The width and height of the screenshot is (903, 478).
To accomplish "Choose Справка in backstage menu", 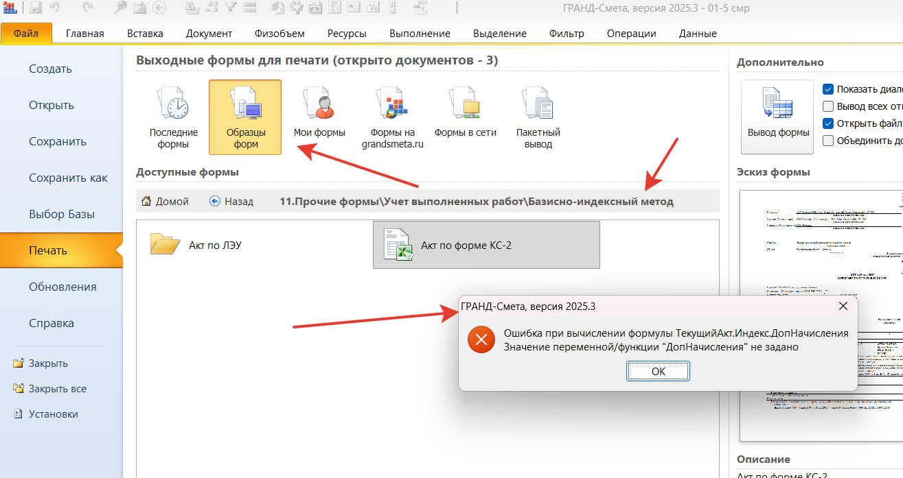I will tap(52, 323).
